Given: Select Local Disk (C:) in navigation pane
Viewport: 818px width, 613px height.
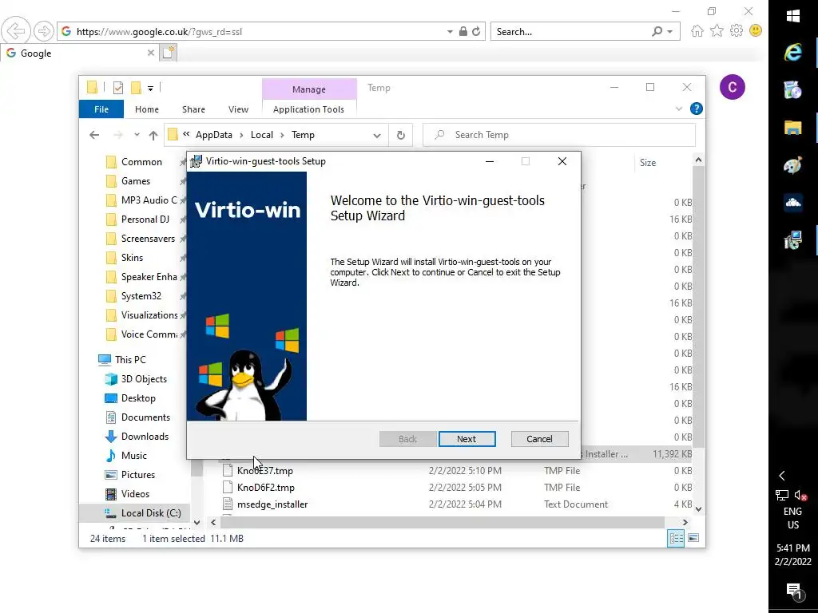Looking at the screenshot, I should pos(151,513).
